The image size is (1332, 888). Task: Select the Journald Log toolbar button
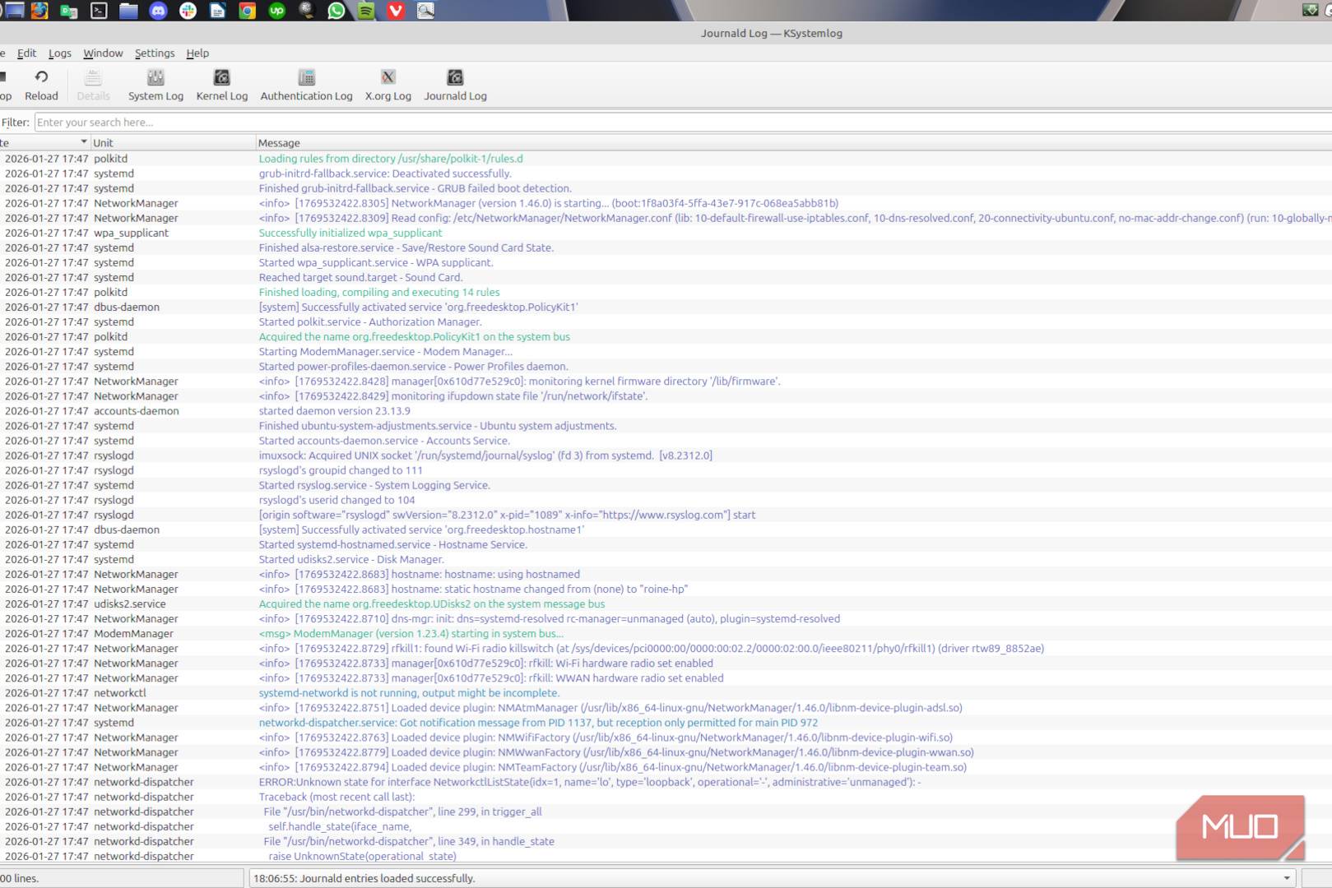coord(455,85)
